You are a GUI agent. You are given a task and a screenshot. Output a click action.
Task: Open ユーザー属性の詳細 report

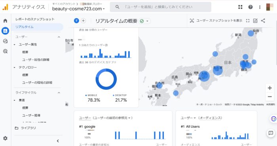click(36, 60)
